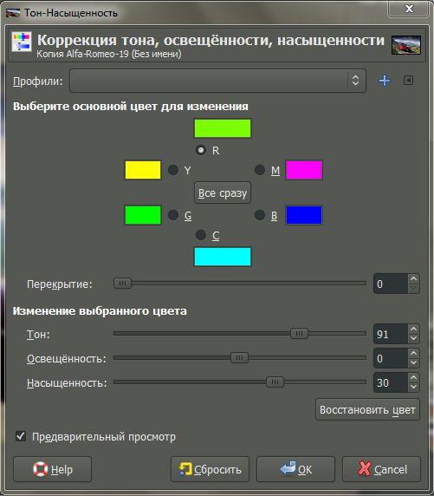Select the M magenta radio button
This screenshot has width=434, height=496.
(x=260, y=170)
